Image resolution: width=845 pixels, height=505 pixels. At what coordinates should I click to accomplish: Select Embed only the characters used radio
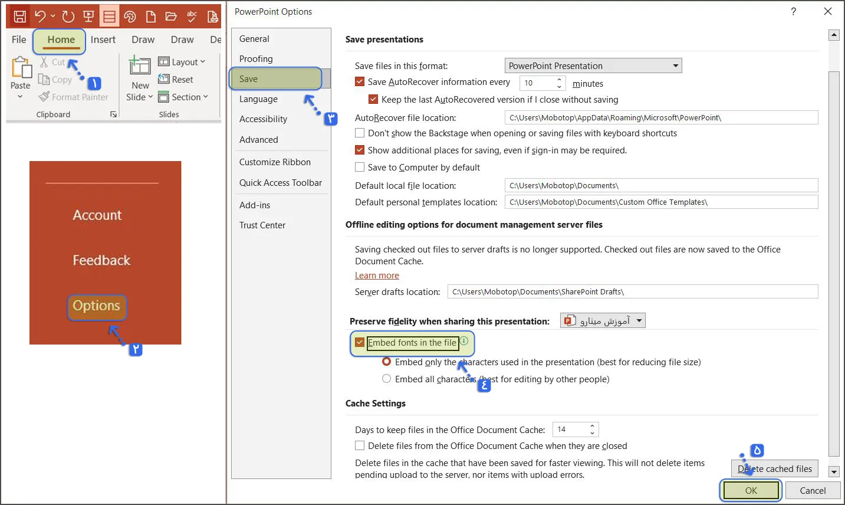(x=387, y=362)
